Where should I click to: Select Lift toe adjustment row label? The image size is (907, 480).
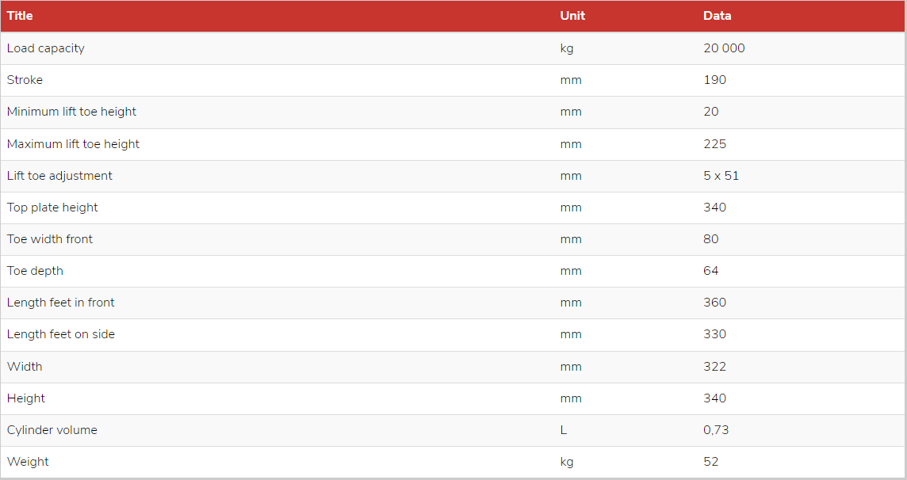pos(59,176)
